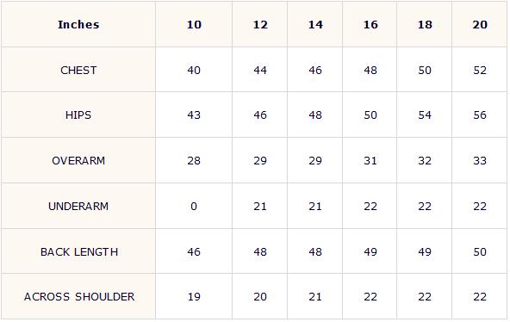Click the HIPS row label
Image resolution: width=510 pixels, height=322 pixels.
click(78, 115)
